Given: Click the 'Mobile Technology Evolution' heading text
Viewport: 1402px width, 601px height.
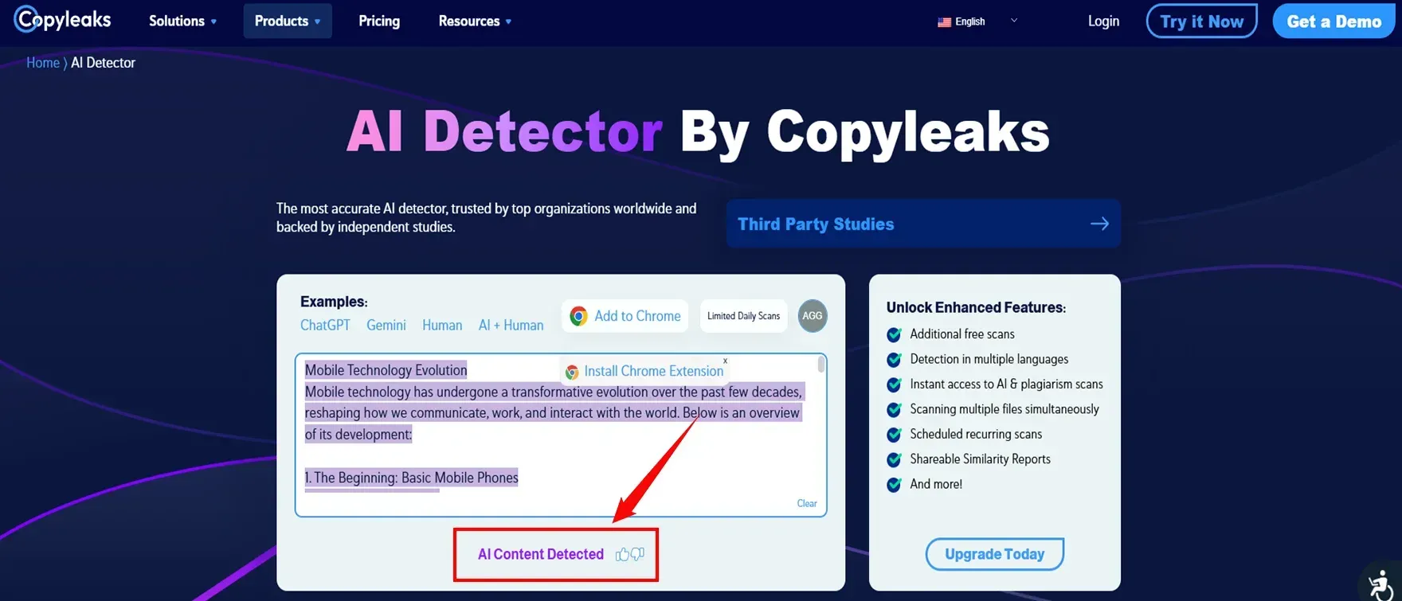Looking at the screenshot, I should click(x=386, y=370).
